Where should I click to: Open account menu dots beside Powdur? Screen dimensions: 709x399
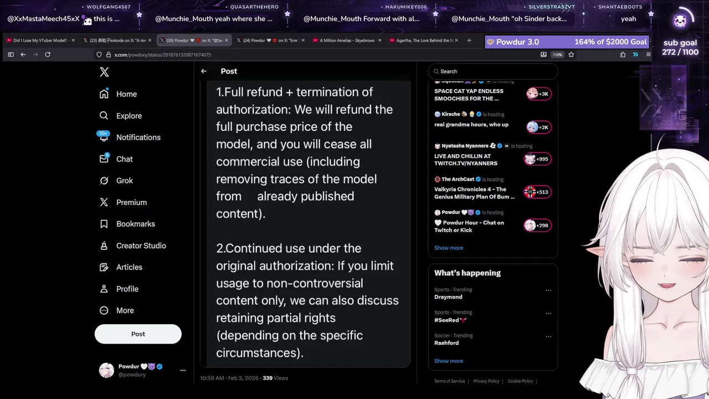[x=183, y=370]
